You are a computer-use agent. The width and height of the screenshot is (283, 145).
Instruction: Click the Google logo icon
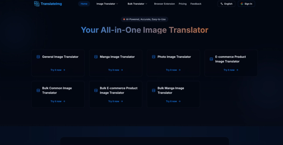[242, 4]
